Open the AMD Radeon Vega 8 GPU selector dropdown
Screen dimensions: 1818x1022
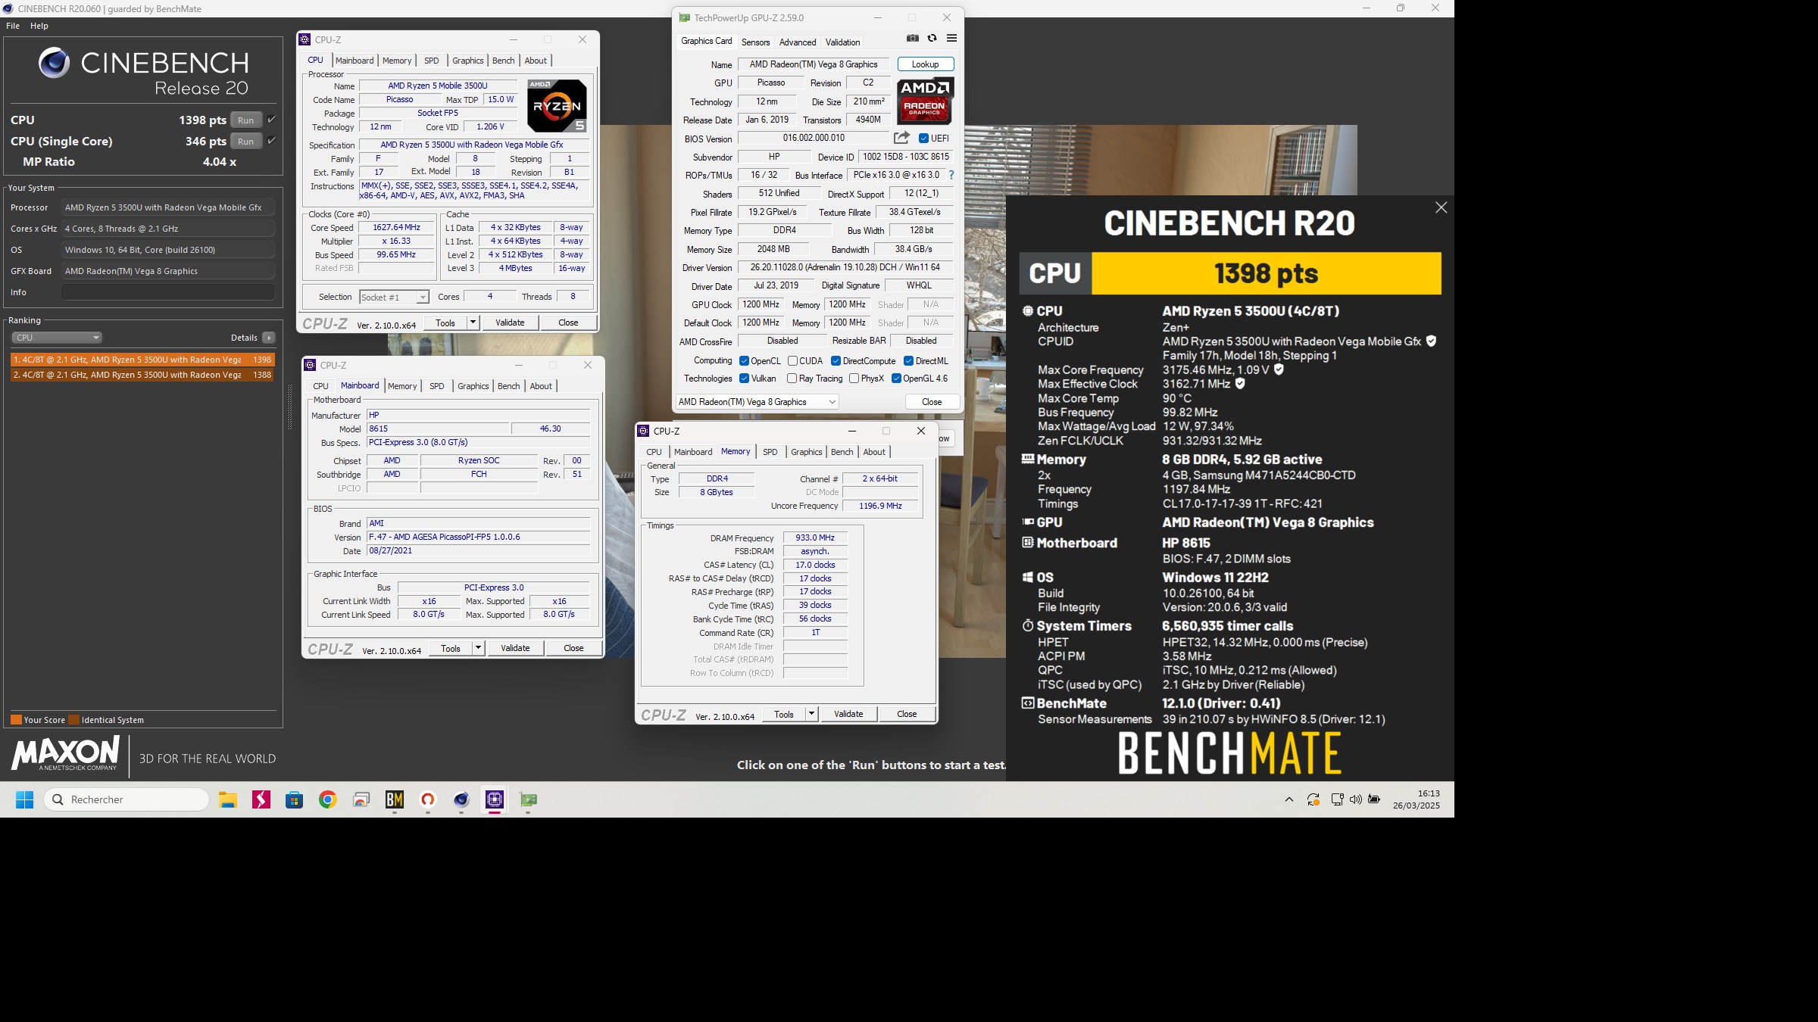pos(757,402)
